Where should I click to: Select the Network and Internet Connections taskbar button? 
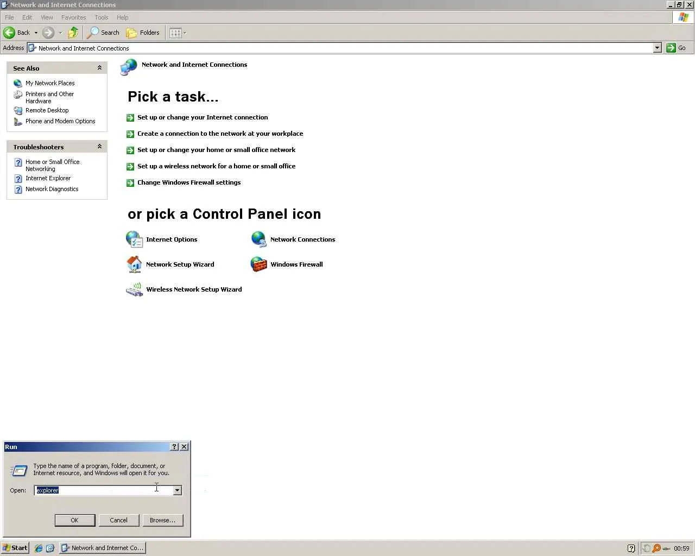click(x=103, y=548)
